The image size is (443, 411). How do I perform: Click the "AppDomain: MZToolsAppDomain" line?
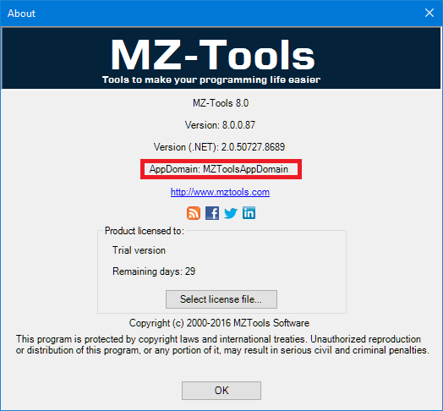(219, 169)
